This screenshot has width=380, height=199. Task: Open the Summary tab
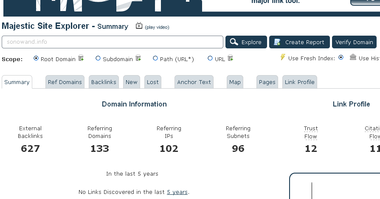(x=17, y=82)
